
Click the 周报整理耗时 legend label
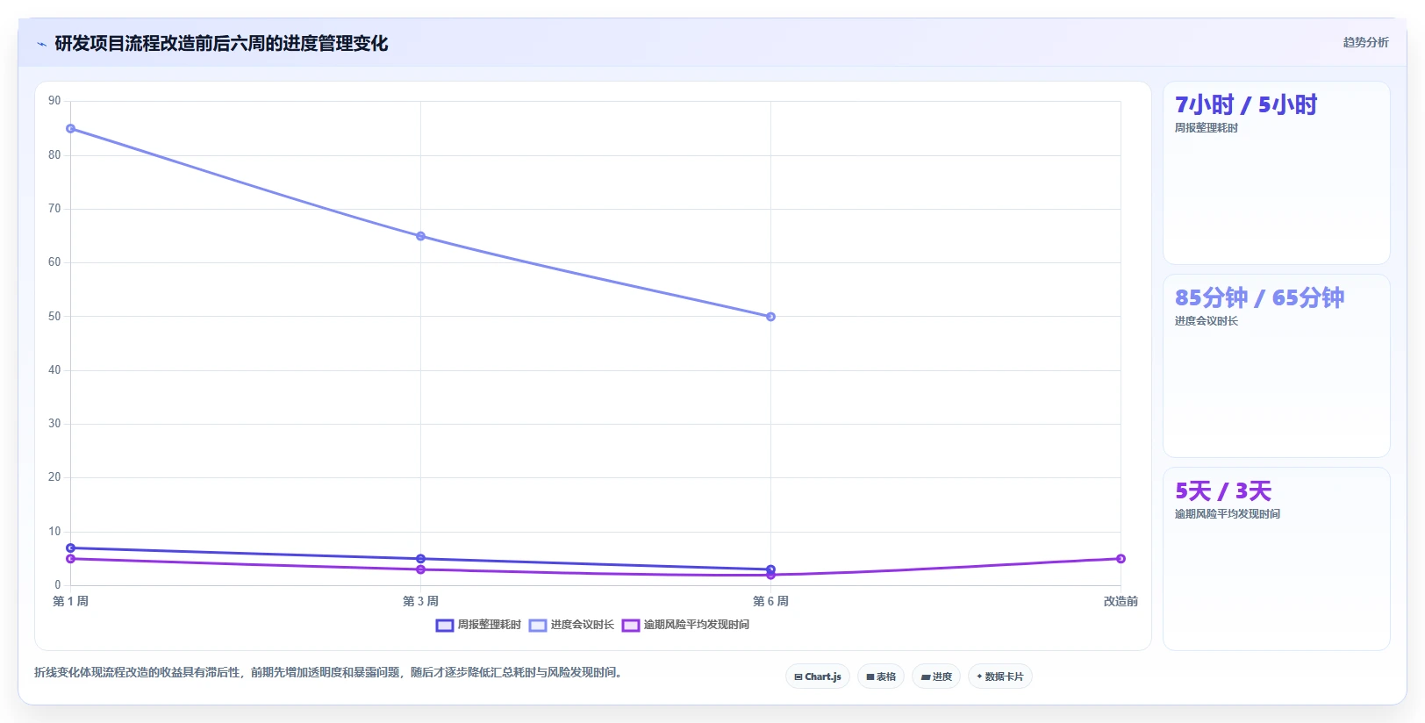click(x=490, y=625)
